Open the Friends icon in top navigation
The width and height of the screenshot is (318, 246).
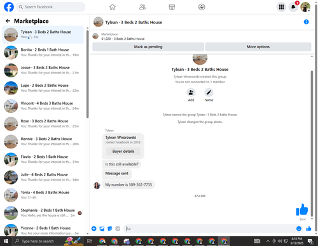(x=142, y=7)
